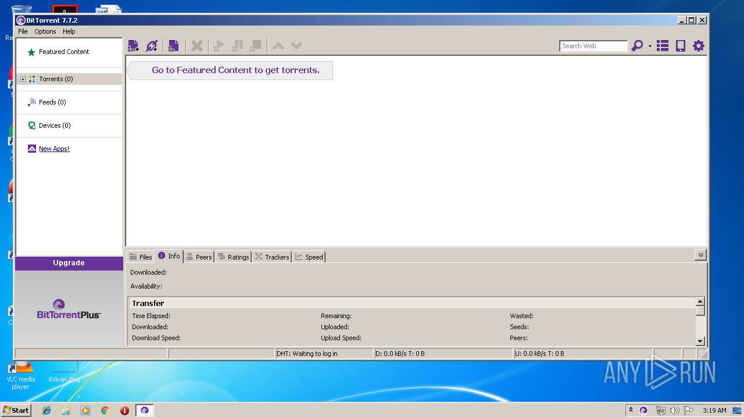The width and height of the screenshot is (744, 418).
Task: Open the File menu
Action: [23, 31]
